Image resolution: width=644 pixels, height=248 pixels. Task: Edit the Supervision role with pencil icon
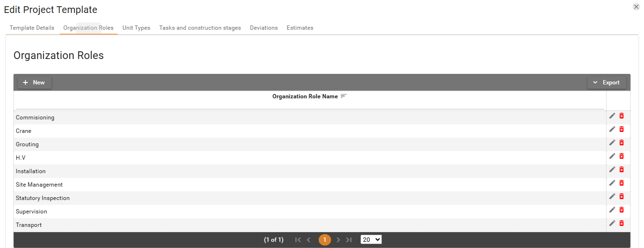pos(612,210)
